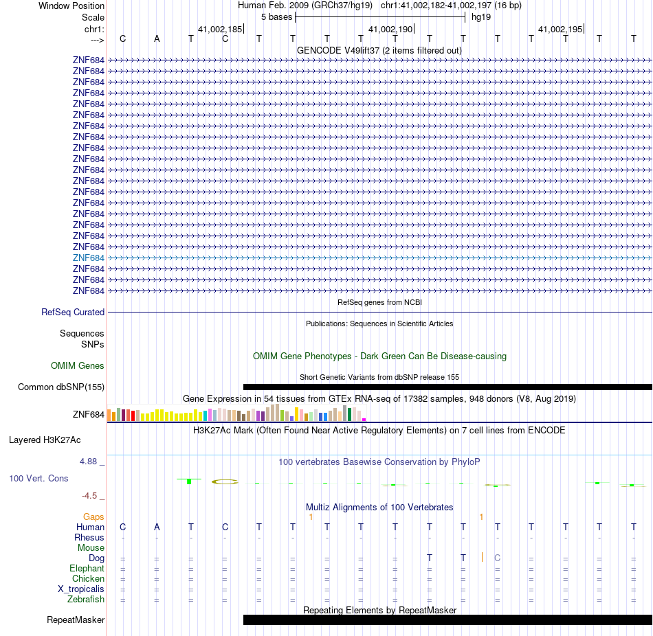Click the black RepeatMasker element bar
This screenshot has width=653, height=636.
coord(447,620)
